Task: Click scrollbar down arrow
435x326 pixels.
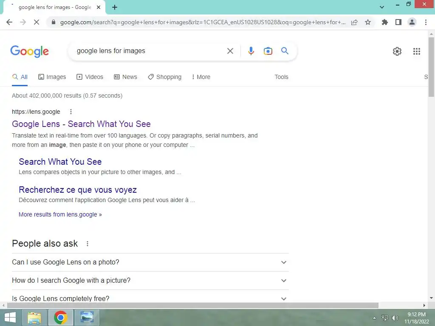Action: coord(431,298)
